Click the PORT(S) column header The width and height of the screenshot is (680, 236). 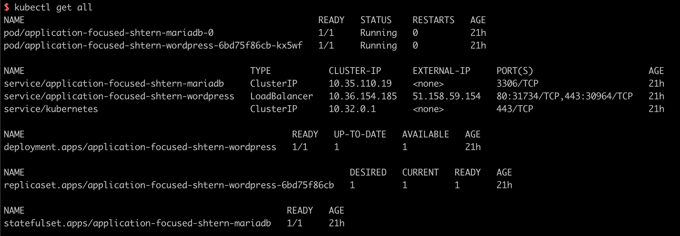(514, 71)
